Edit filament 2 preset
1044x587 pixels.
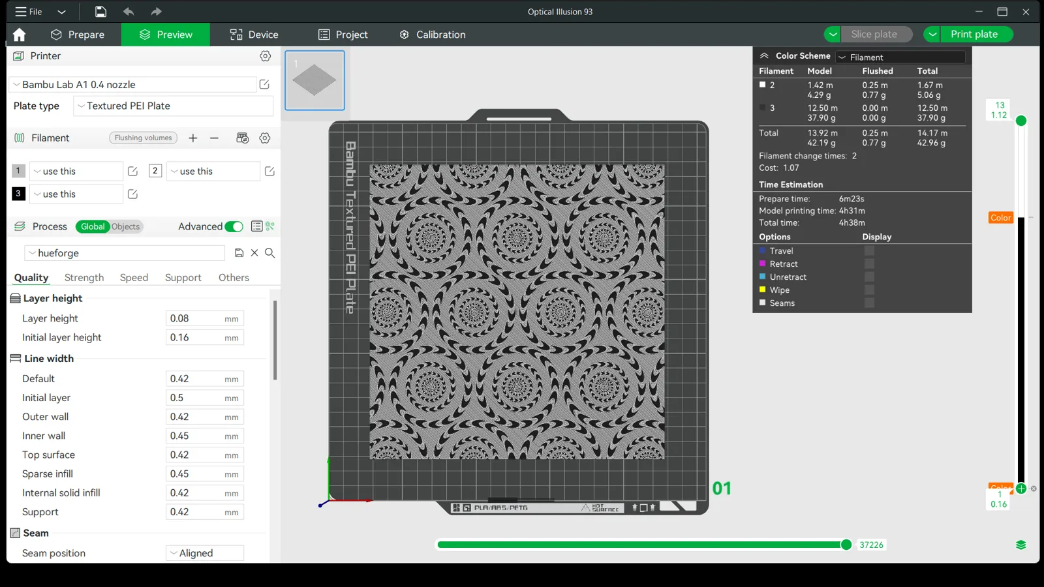269,171
